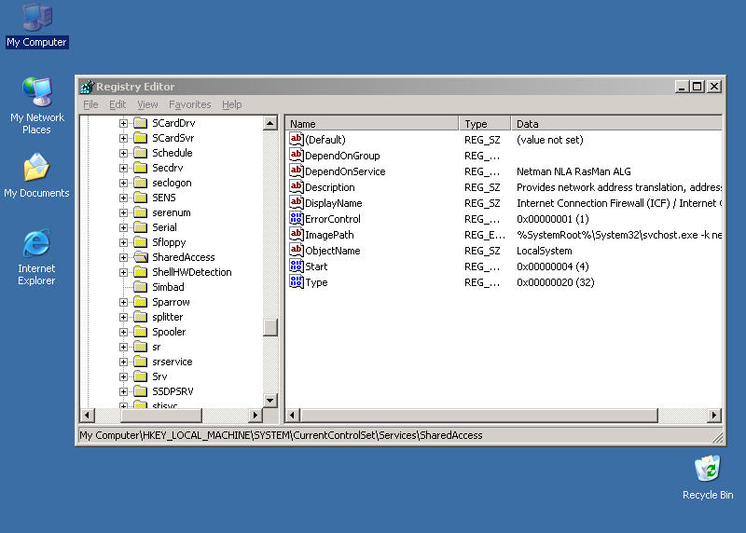Click the tree pane scroll left arrow
Image resolution: width=746 pixels, height=533 pixels.
[87, 415]
